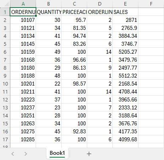Select price value 83.26
The width and height of the screenshot is (164, 160).
[x=74, y=44]
